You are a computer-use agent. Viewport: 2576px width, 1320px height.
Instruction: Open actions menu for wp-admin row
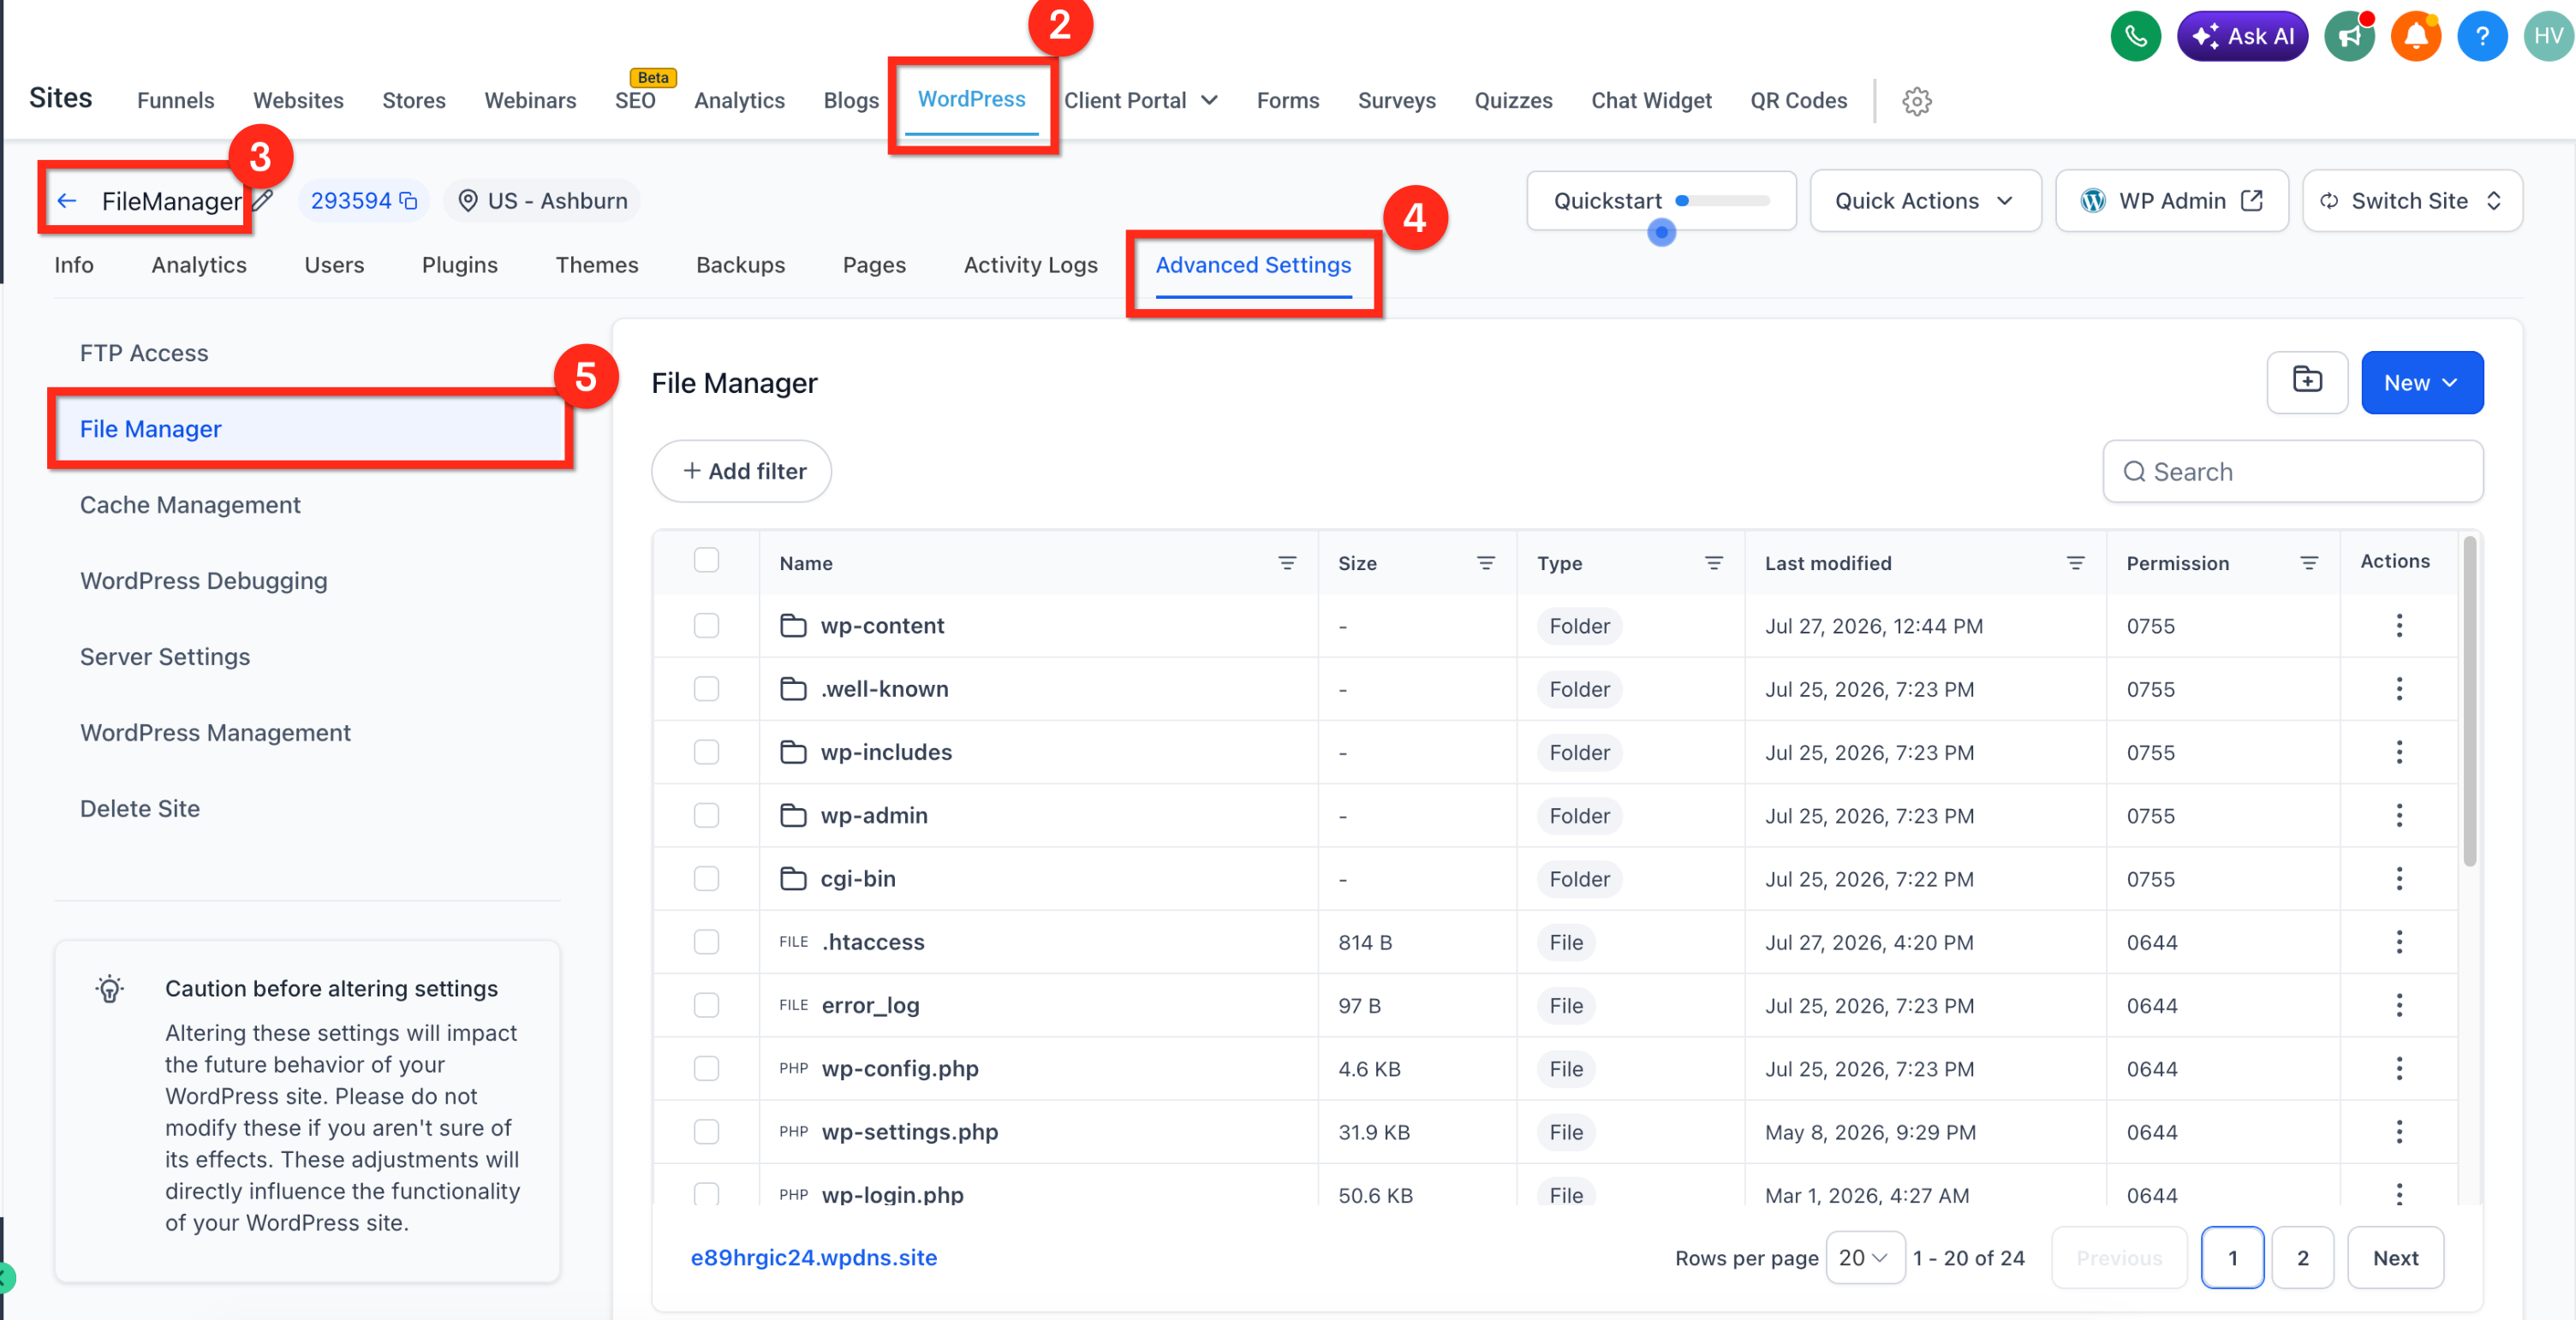[x=2399, y=816]
